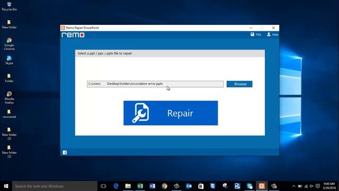Open Task View from the taskbar
Image resolution: width=339 pixels, height=191 pixels.
click(x=103, y=186)
